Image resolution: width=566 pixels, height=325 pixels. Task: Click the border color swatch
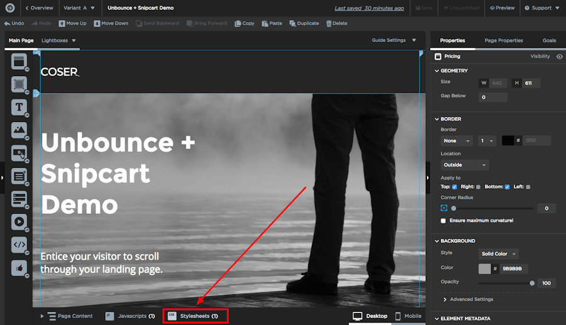508,141
